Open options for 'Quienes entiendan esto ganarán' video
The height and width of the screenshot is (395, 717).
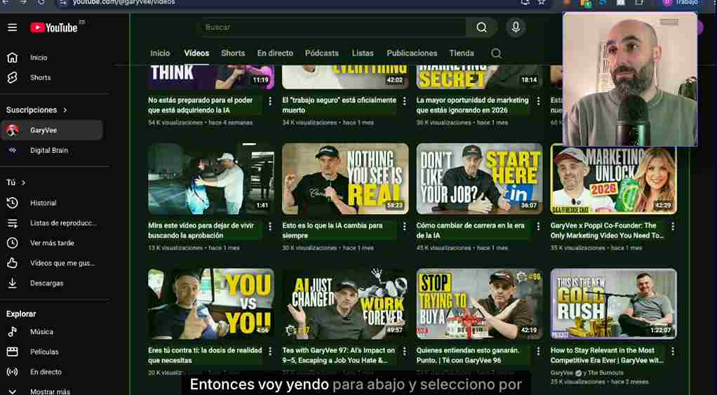point(538,351)
